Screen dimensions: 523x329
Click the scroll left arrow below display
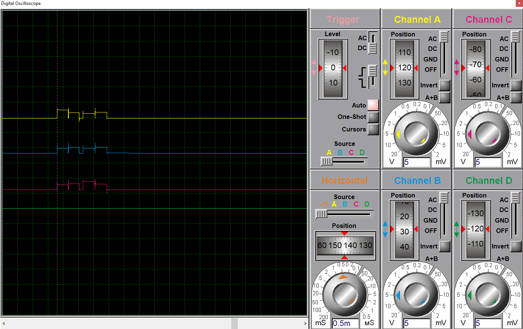click(x=4, y=323)
